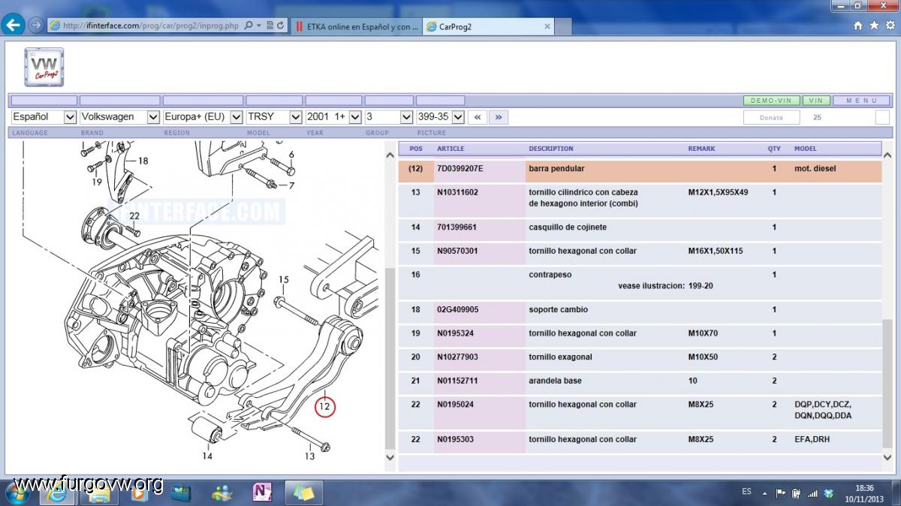Click article number N0195324

455,333
